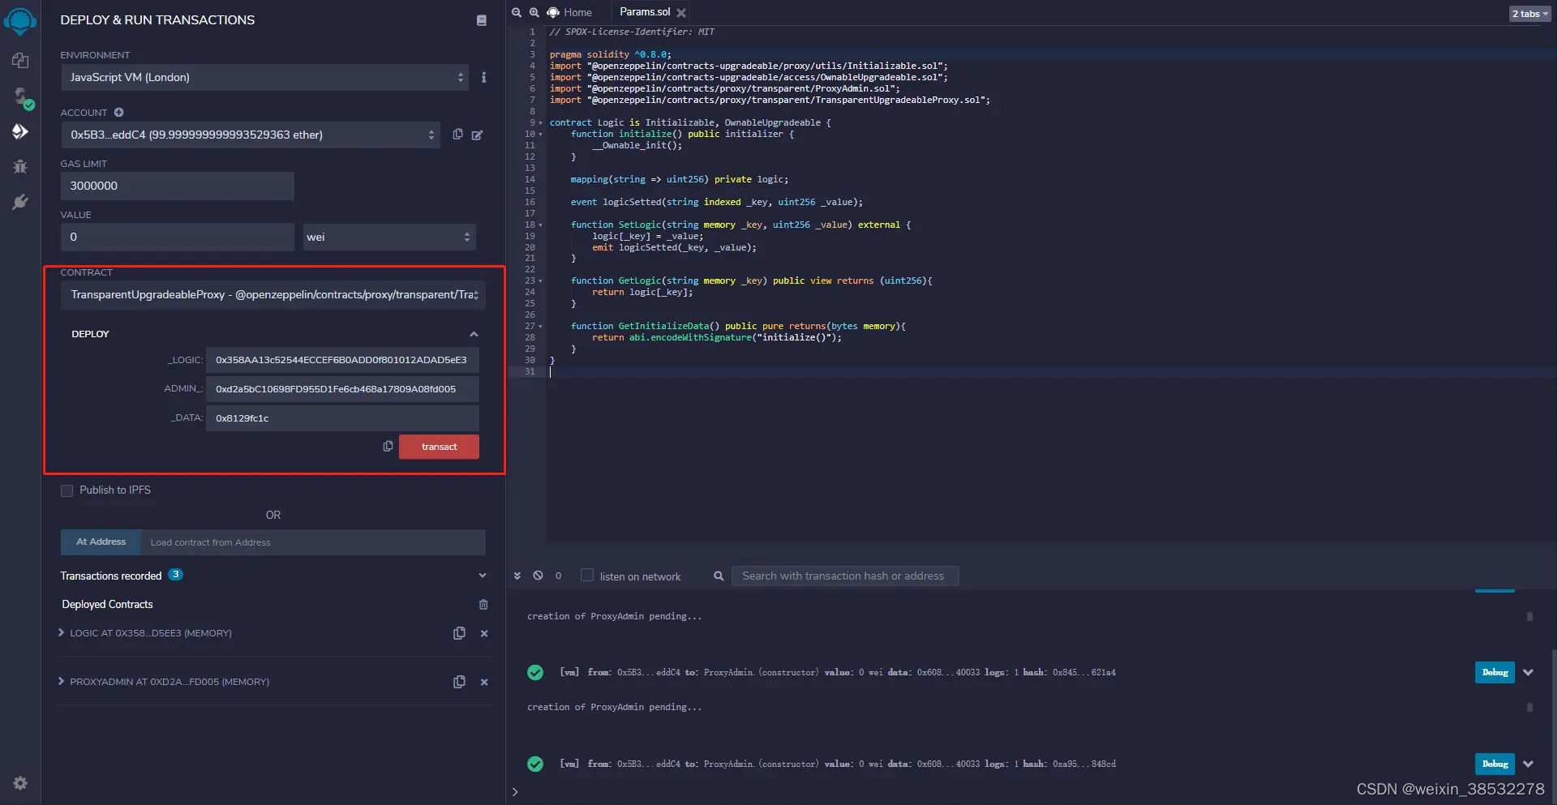1558x805 pixels.
Task: Click the At Address button
Action: 101,542
